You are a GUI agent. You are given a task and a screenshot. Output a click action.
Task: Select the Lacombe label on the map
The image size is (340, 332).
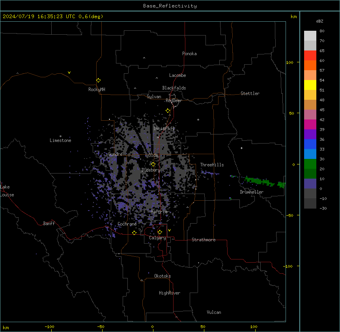(x=177, y=75)
